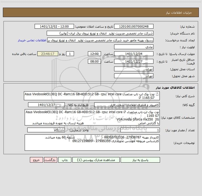Screen dimensions: 202x196
Task: Click price validity date 1401/12/27 field
Action: tap(134, 61)
